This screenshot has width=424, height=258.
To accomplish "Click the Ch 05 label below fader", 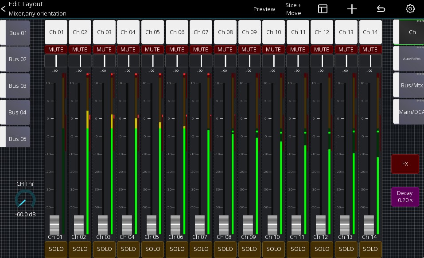I will pyautogui.click(x=152, y=237).
